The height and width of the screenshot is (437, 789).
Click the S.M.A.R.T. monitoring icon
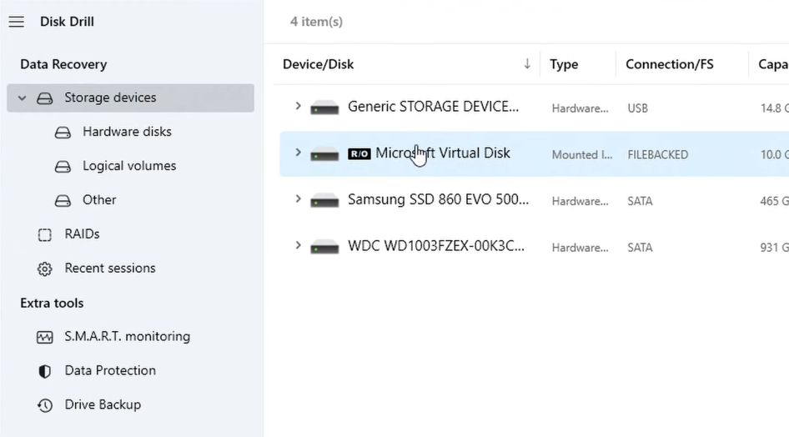tap(45, 337)
